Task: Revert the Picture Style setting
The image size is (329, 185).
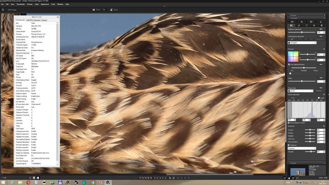Action: coord(321,88)
